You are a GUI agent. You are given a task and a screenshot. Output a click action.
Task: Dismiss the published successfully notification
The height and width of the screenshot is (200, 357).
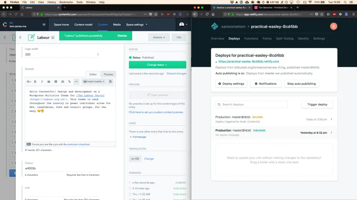(122, 36)
